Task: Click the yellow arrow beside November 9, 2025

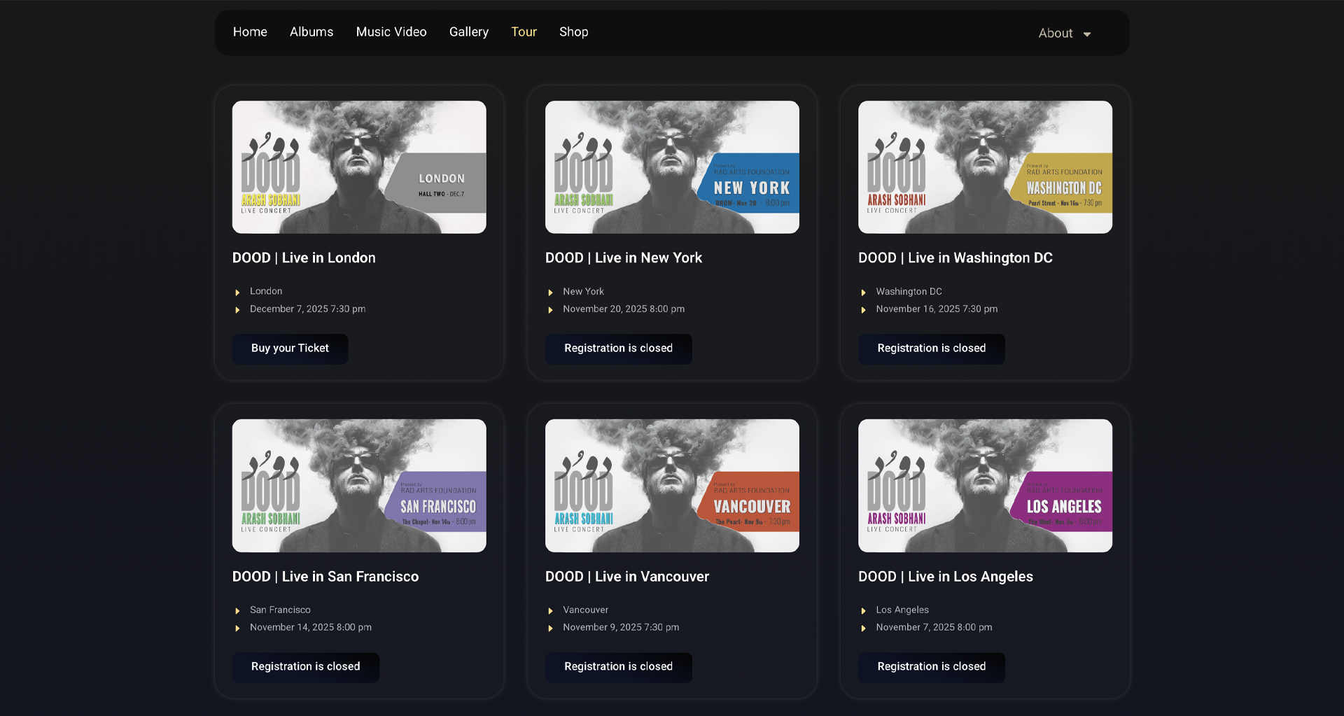Action: coord(550,629)
